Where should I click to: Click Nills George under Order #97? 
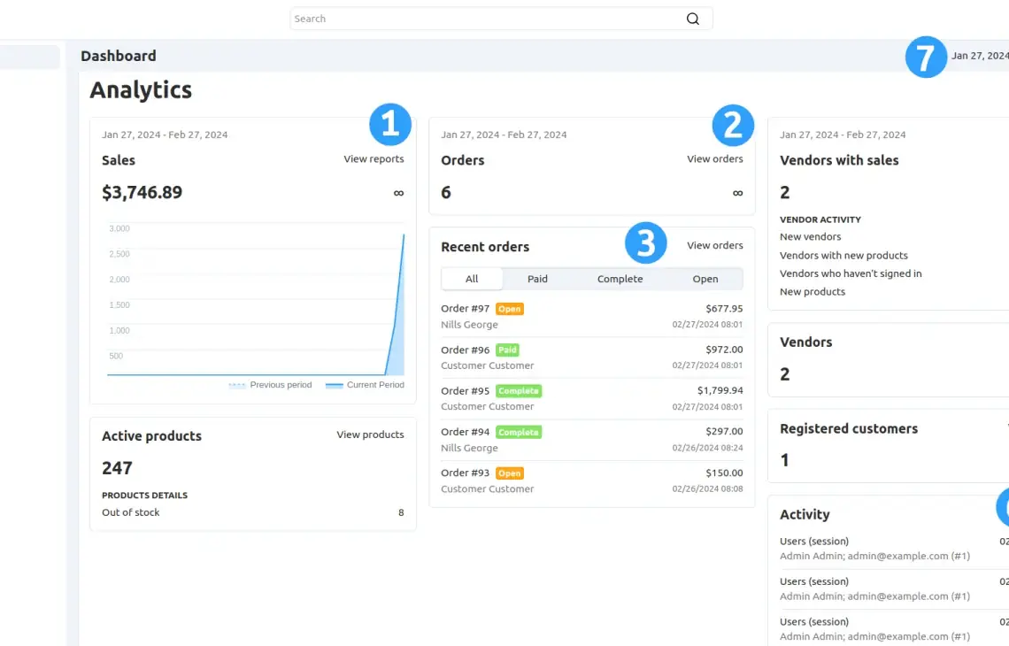469,325
